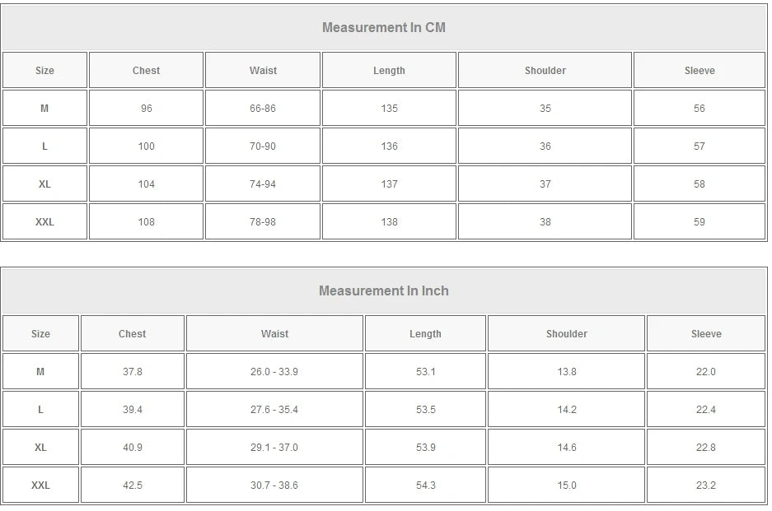Image resolution: width=772 pixels, height=511 pixels.
Task: Click the "Measurement In CM" table title
Action: click(384, 27)
